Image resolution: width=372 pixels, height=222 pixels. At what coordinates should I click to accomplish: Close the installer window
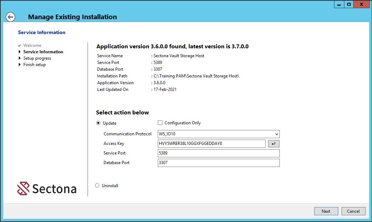coord(361,4)
